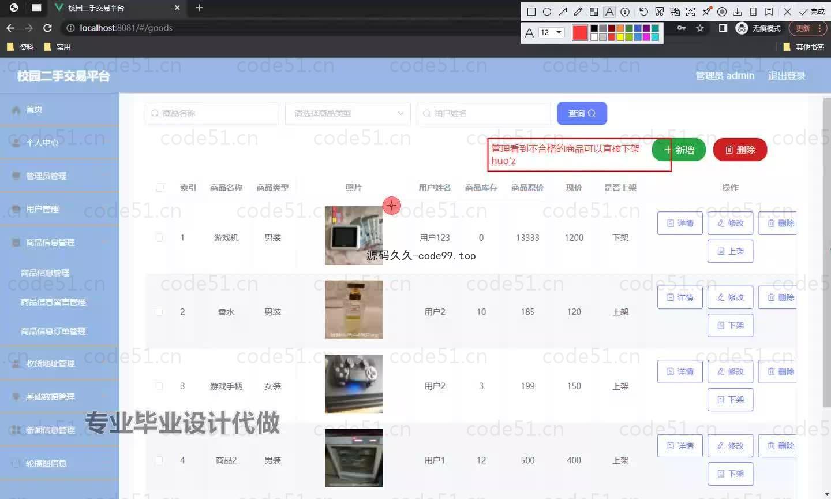Select the text annotation tool
The height and width of the screenshot is (499, 831).
pyautogui.click(x=609, y=12)
